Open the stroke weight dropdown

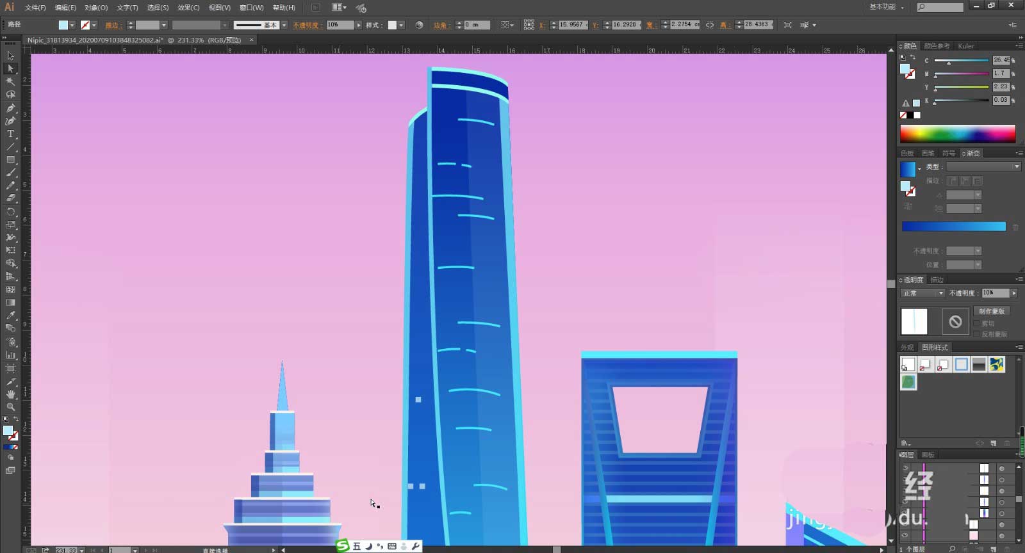164,25
